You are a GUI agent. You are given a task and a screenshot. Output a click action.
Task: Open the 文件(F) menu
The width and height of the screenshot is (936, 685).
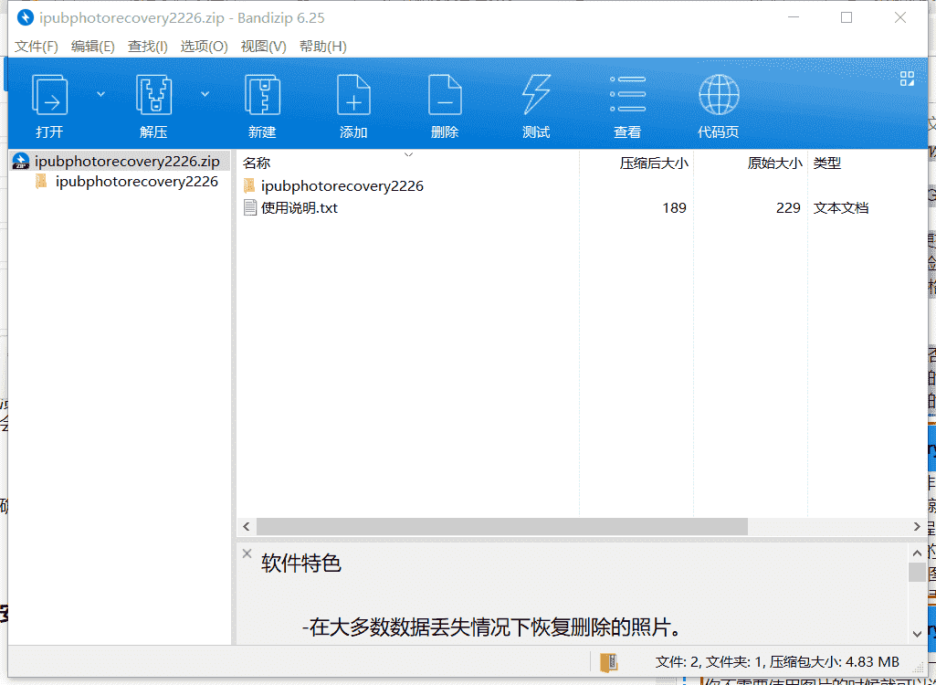(37, 47)
